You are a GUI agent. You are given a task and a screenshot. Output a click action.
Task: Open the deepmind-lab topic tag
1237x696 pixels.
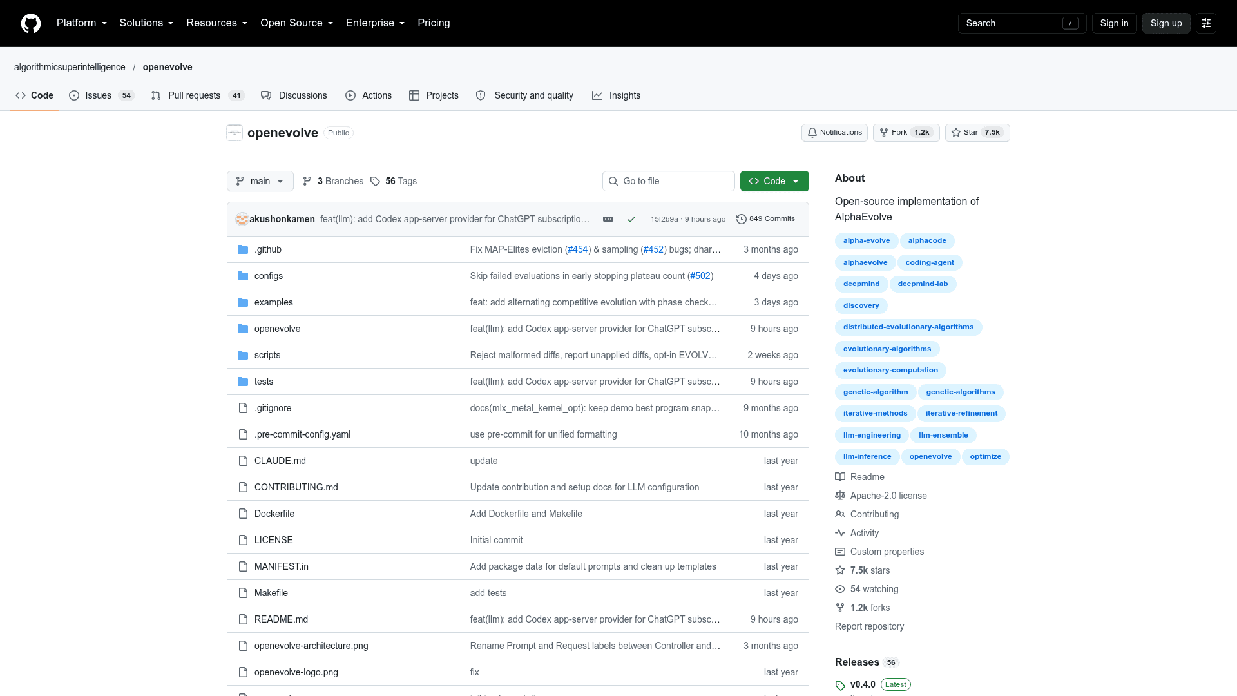[923, 284]
